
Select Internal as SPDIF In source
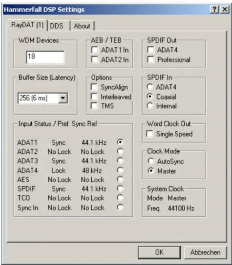(x=150, y=106)
